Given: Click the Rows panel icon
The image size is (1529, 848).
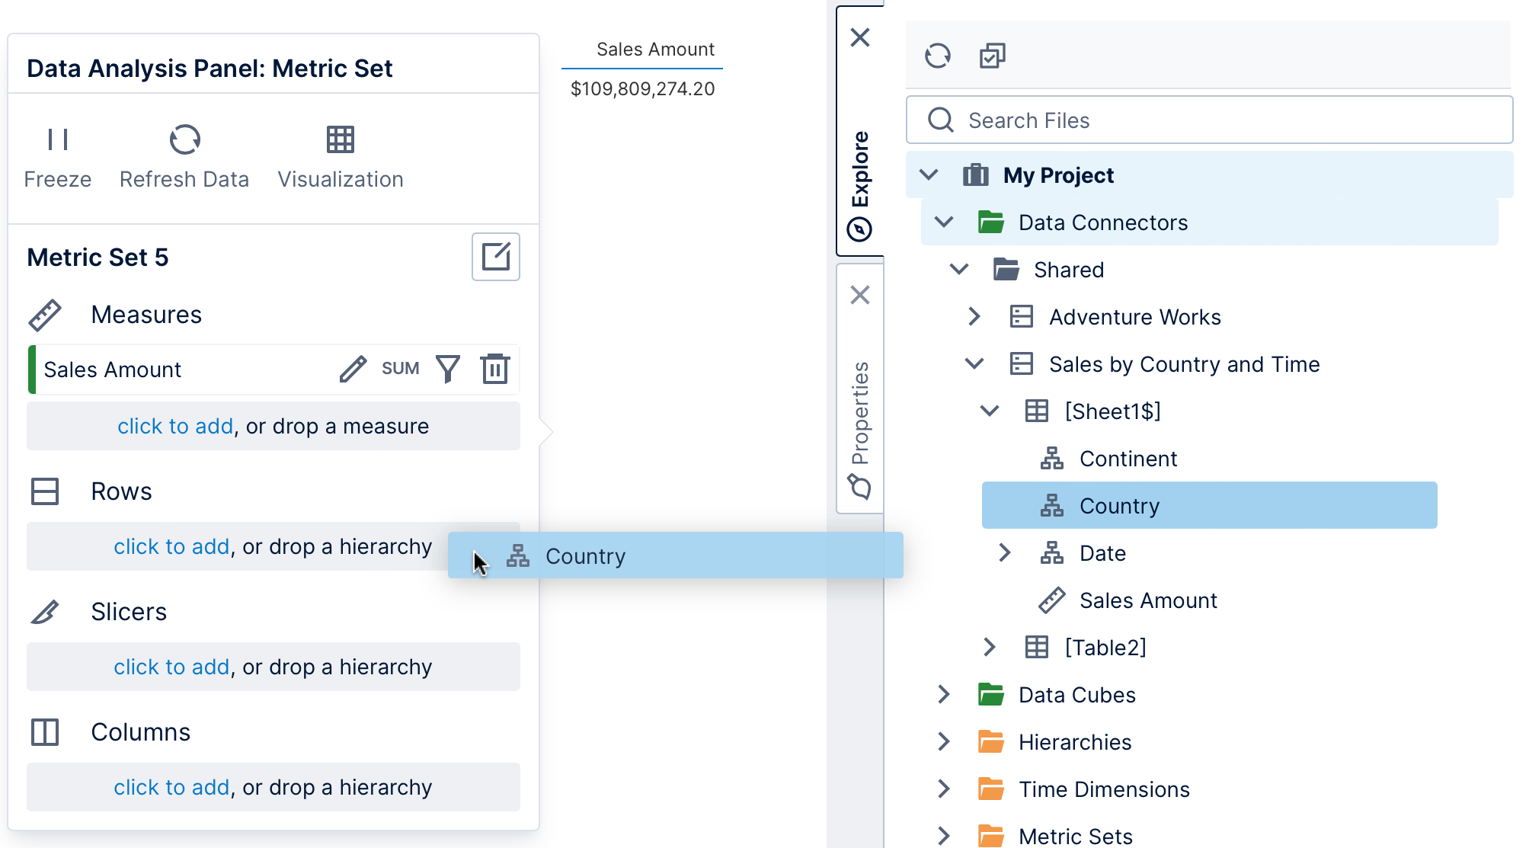Looking at the screenshot, I should coord(45,491).
